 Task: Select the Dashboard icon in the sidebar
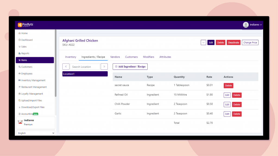coord(20,40)
